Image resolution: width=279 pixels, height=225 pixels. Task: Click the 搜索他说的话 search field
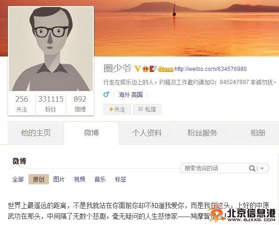tap(214, 168)
